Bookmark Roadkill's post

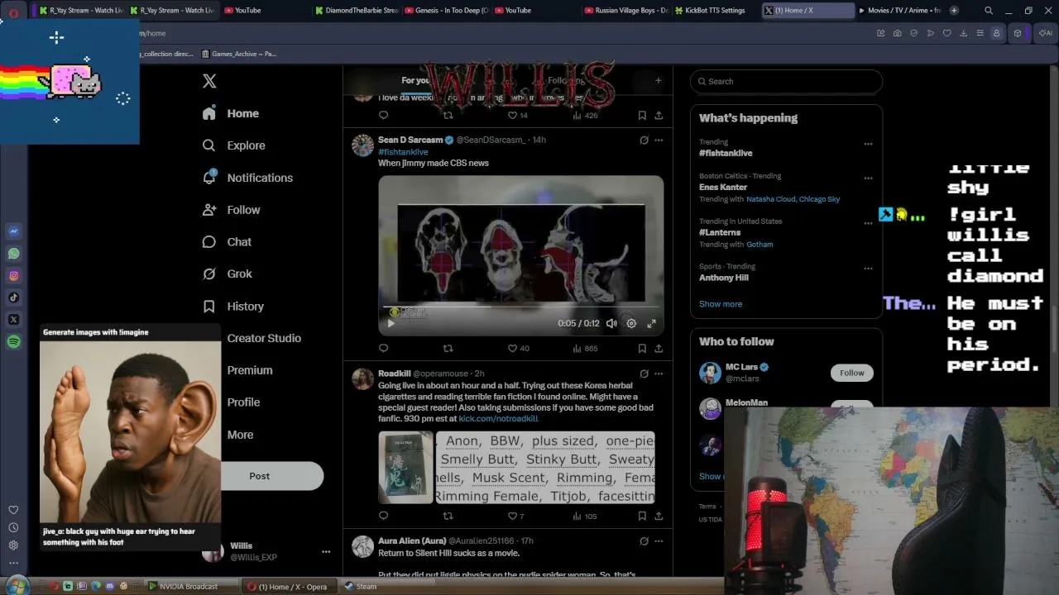point(642,516)
